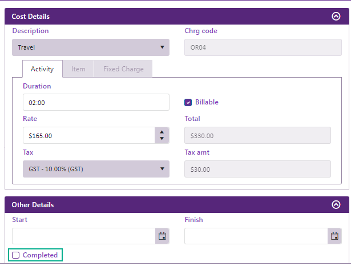Open the Finish date calendar picker
The image size is (351, 266).
(334, 236)
